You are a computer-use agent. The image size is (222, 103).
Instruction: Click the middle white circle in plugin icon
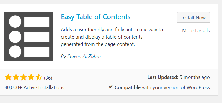(x=15, y=37)
